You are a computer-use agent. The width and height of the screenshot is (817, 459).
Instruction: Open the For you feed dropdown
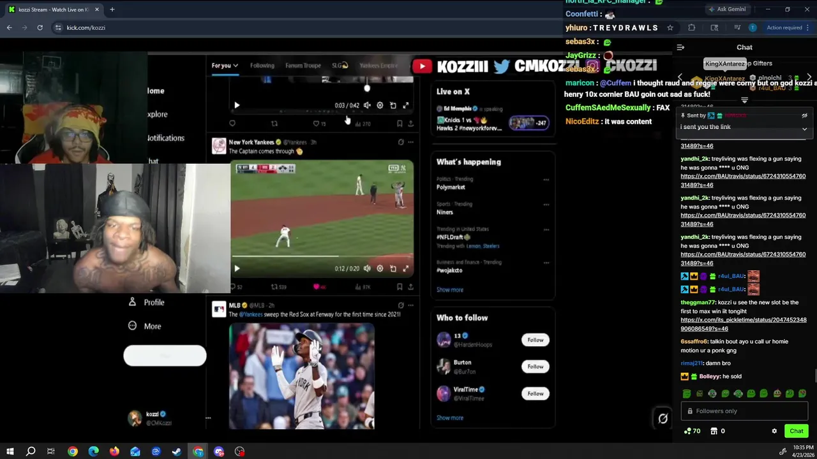click(225, 65)
